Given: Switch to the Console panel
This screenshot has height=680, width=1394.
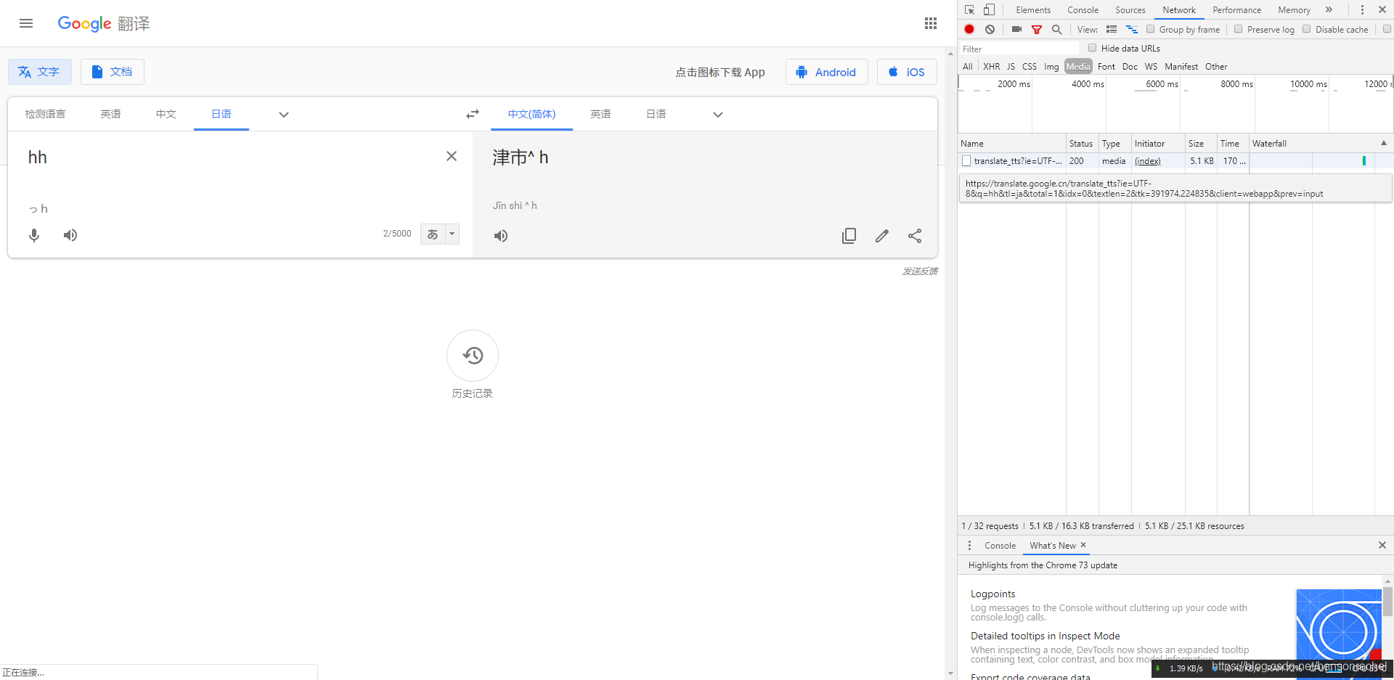Looking at the screenshot, I should coord(1083,9).
